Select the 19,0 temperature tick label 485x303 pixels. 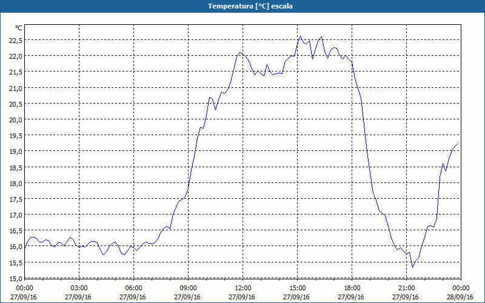pos(15,151)
